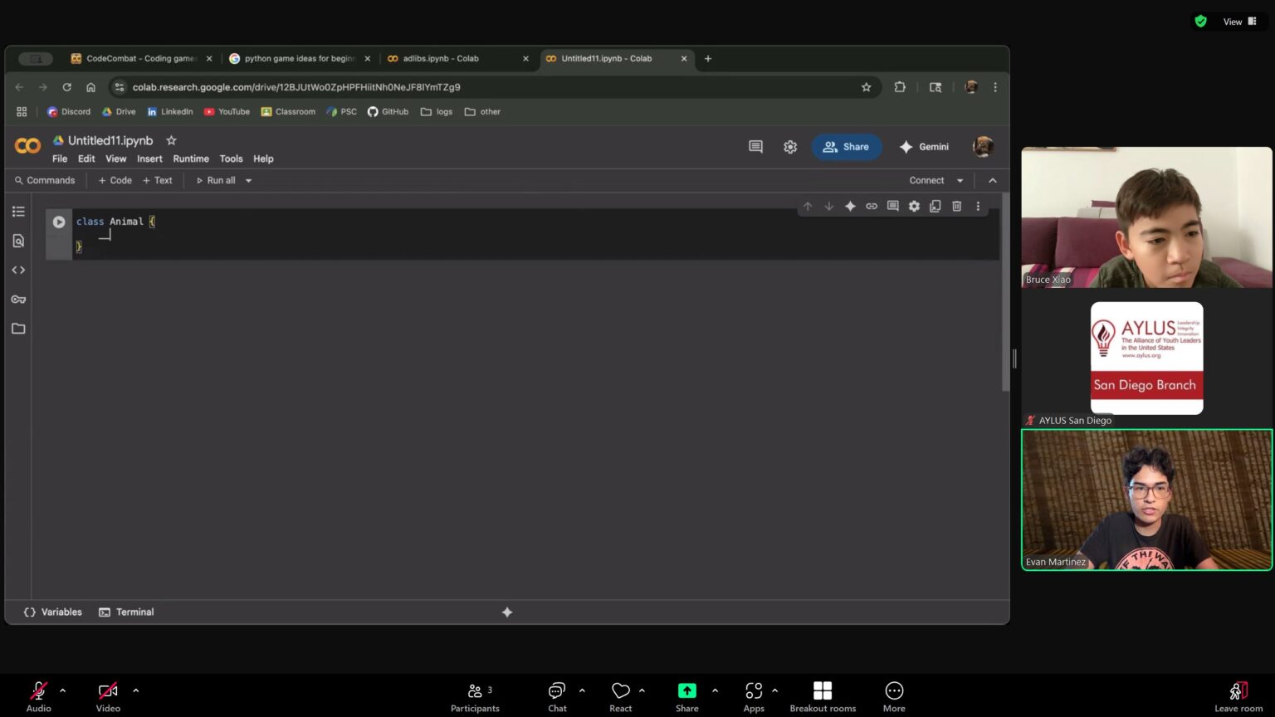1275x717 pixels.
Task: Click the Share button in Colab
Action: [846, 147]
